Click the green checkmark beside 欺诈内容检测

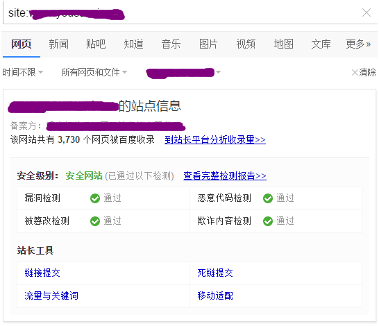(x=268, y=221)
